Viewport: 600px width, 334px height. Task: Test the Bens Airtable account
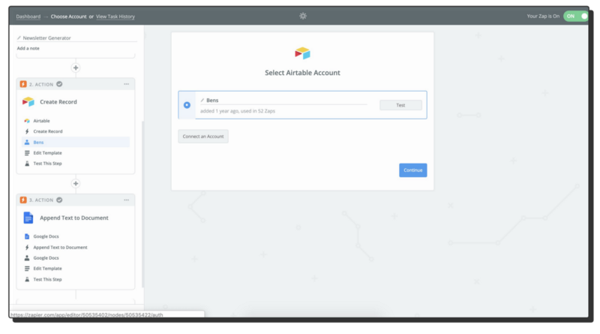point(400,105)
